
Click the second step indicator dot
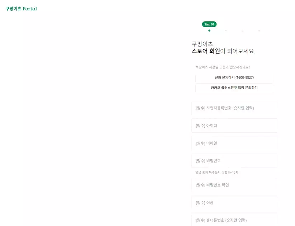click(225, 30)
